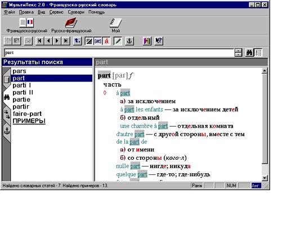This screenshot has width=300, height=225.
Task: Jump to the last entry arrow button
Action: 66,41
